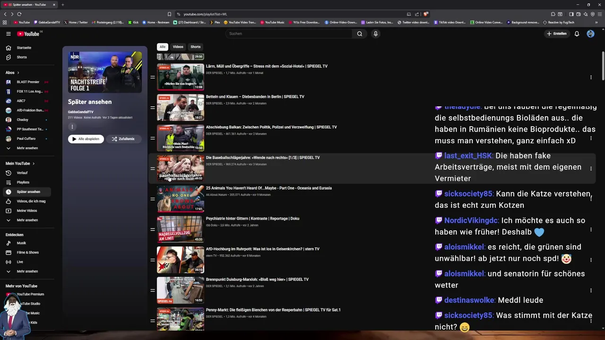The width and height of the screenshot is (605, 340).
Task: Open Brennpunkt Duisburg-Marxloh video title
Action: (257, 280)
